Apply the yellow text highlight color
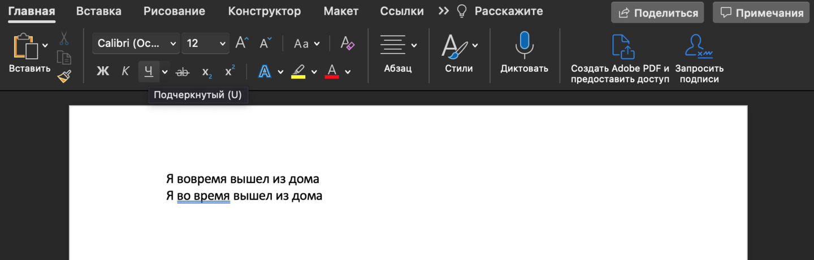814x260 pixels. click(x=298, y=71)
